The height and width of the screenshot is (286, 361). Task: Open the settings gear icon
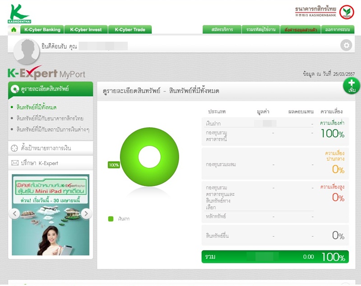coord(346,45)
